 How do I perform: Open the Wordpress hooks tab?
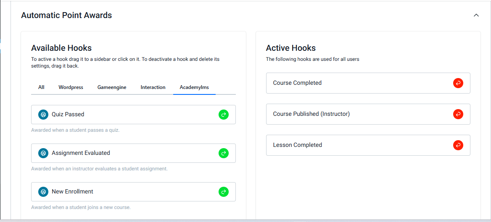tap(71, 87)
